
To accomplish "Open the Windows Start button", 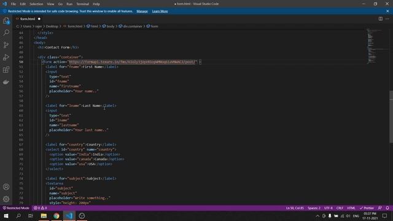I will click(x=6, y=215).
